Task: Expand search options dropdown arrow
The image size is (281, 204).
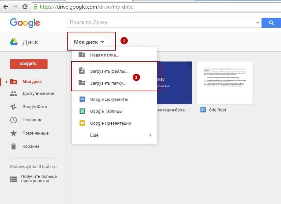Action: point(258,22)
